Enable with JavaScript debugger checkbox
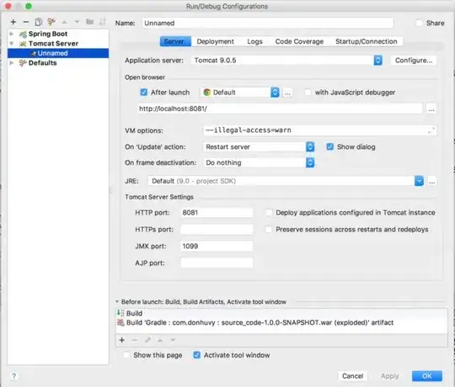The height and width of the screenshot is (387, 455). 308,93
